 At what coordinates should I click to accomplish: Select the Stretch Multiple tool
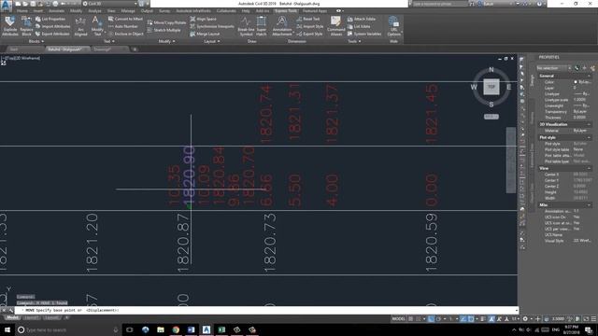click(x=164, y=30)
